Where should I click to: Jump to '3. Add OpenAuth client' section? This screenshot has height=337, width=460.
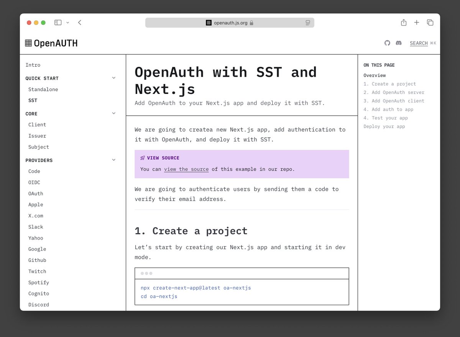(x=394, y=101)
